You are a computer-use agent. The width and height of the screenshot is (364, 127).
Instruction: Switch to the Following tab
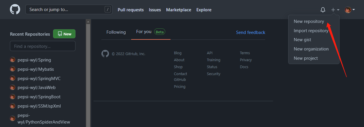point(116,32)
